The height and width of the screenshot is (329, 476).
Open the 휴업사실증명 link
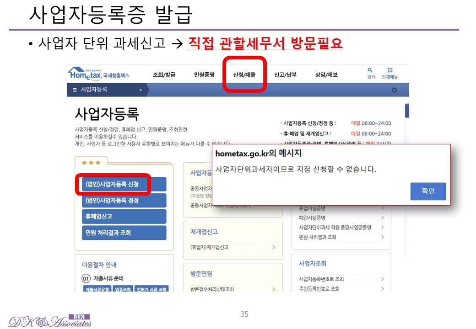pos(312,208)
